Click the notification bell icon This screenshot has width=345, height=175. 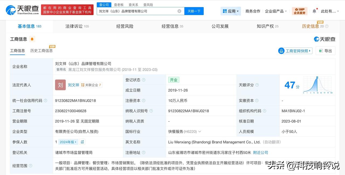(314, 11)
